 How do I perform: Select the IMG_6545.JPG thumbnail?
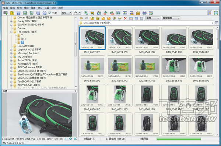(x=92, y=69)
